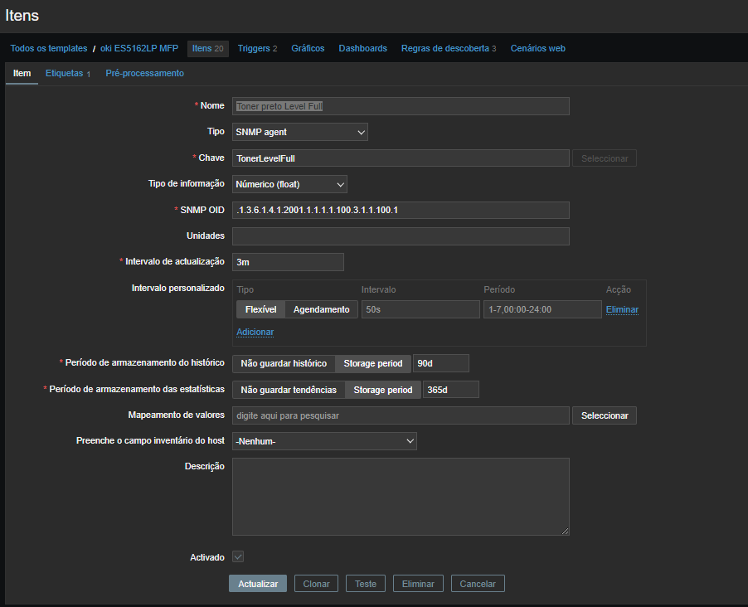Open the Tipo SNMP agent dropdown
This screenshot has height=607, width=748.
300,132
